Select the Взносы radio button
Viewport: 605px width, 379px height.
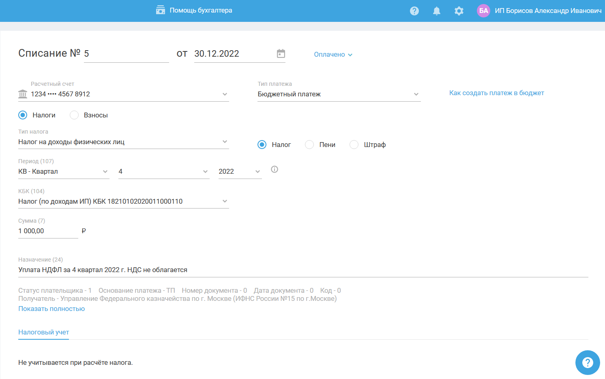point(74,115)
